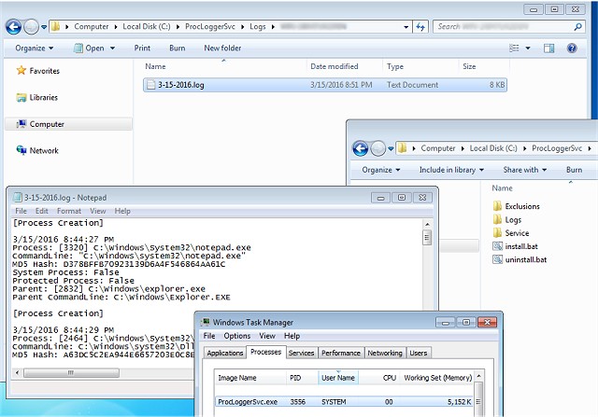Select the Service folder icon
The width and height of the screenshot is (598, 417).
pos(497,233)
